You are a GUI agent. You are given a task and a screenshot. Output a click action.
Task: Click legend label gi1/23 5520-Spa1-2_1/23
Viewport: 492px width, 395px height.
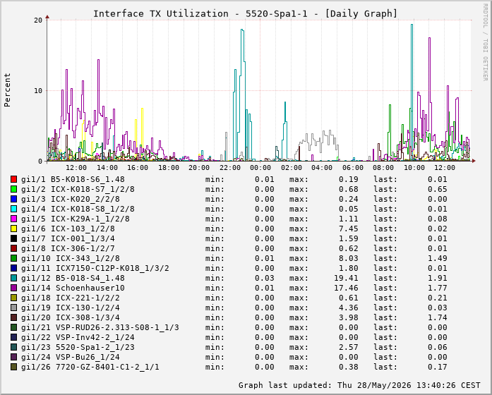pos(78,347)
